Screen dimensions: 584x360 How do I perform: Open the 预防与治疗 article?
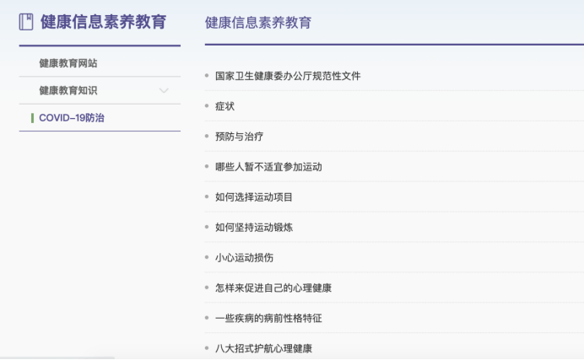(x=239, y=137)
